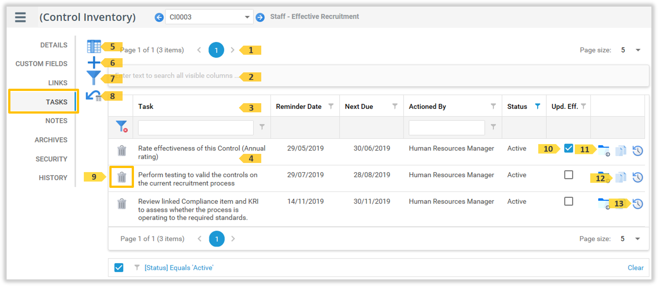The image size is (658, 286).
Task: Click the Status Equals 'Active' filter link
Action: (179, 268)
